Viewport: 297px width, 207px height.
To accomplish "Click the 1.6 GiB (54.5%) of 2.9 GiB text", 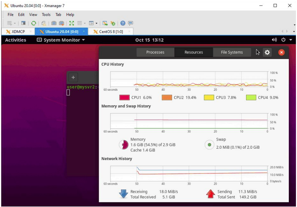I will 153,145.
